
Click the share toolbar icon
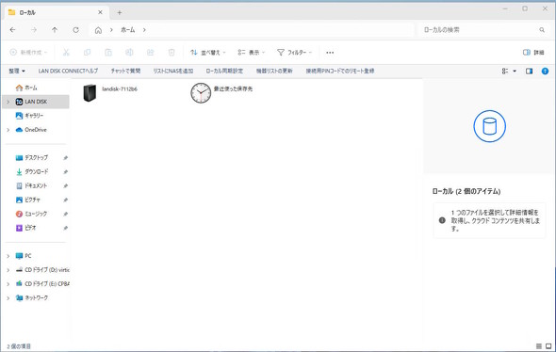[x=151, y=53]
